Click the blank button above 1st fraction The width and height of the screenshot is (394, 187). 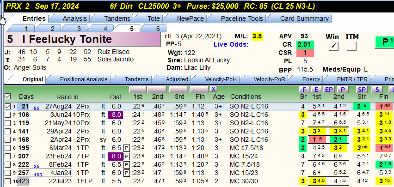pos(137,90)
